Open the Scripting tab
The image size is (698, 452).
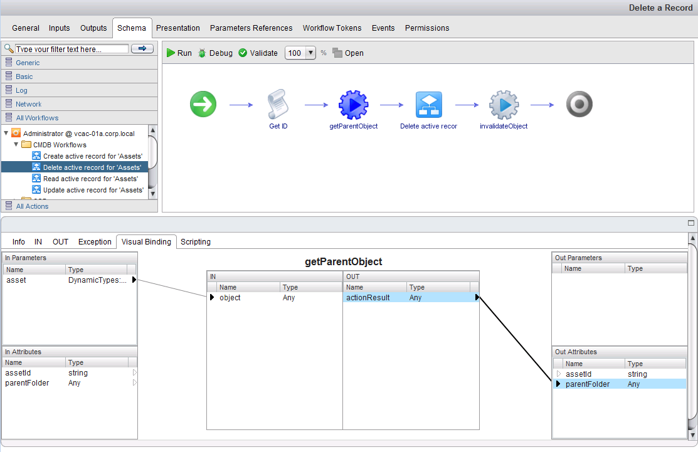[x=196, y=241]
